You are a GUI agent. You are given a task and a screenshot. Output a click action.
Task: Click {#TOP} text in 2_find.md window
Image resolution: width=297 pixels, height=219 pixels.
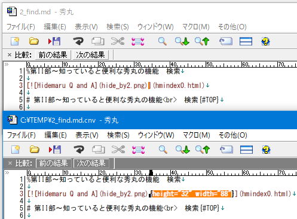pyautogui.click(x=209, y=99)
